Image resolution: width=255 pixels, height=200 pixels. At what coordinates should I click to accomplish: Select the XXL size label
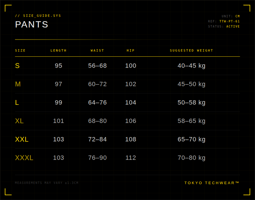click(22, 139)
